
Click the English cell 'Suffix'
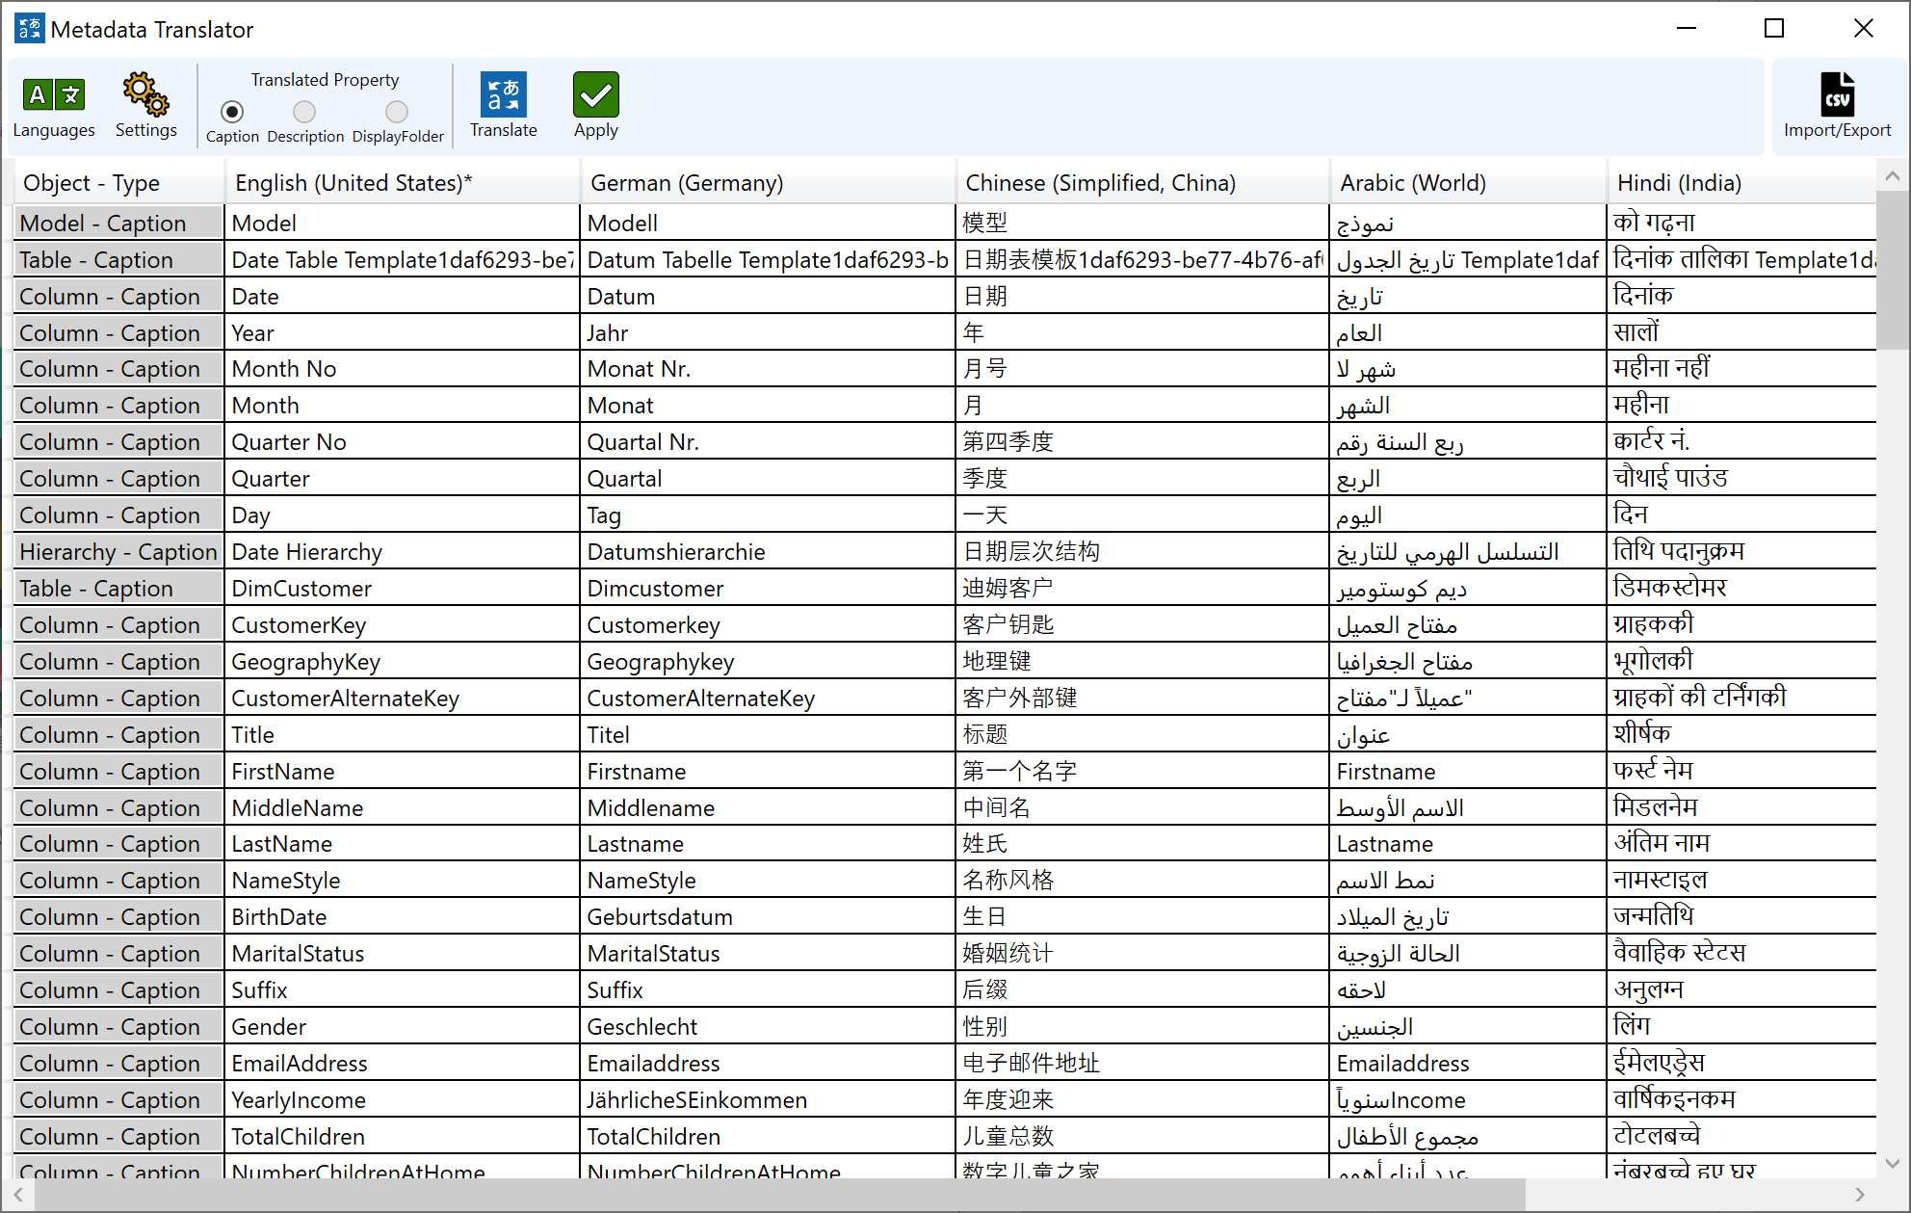coord(403,989)
